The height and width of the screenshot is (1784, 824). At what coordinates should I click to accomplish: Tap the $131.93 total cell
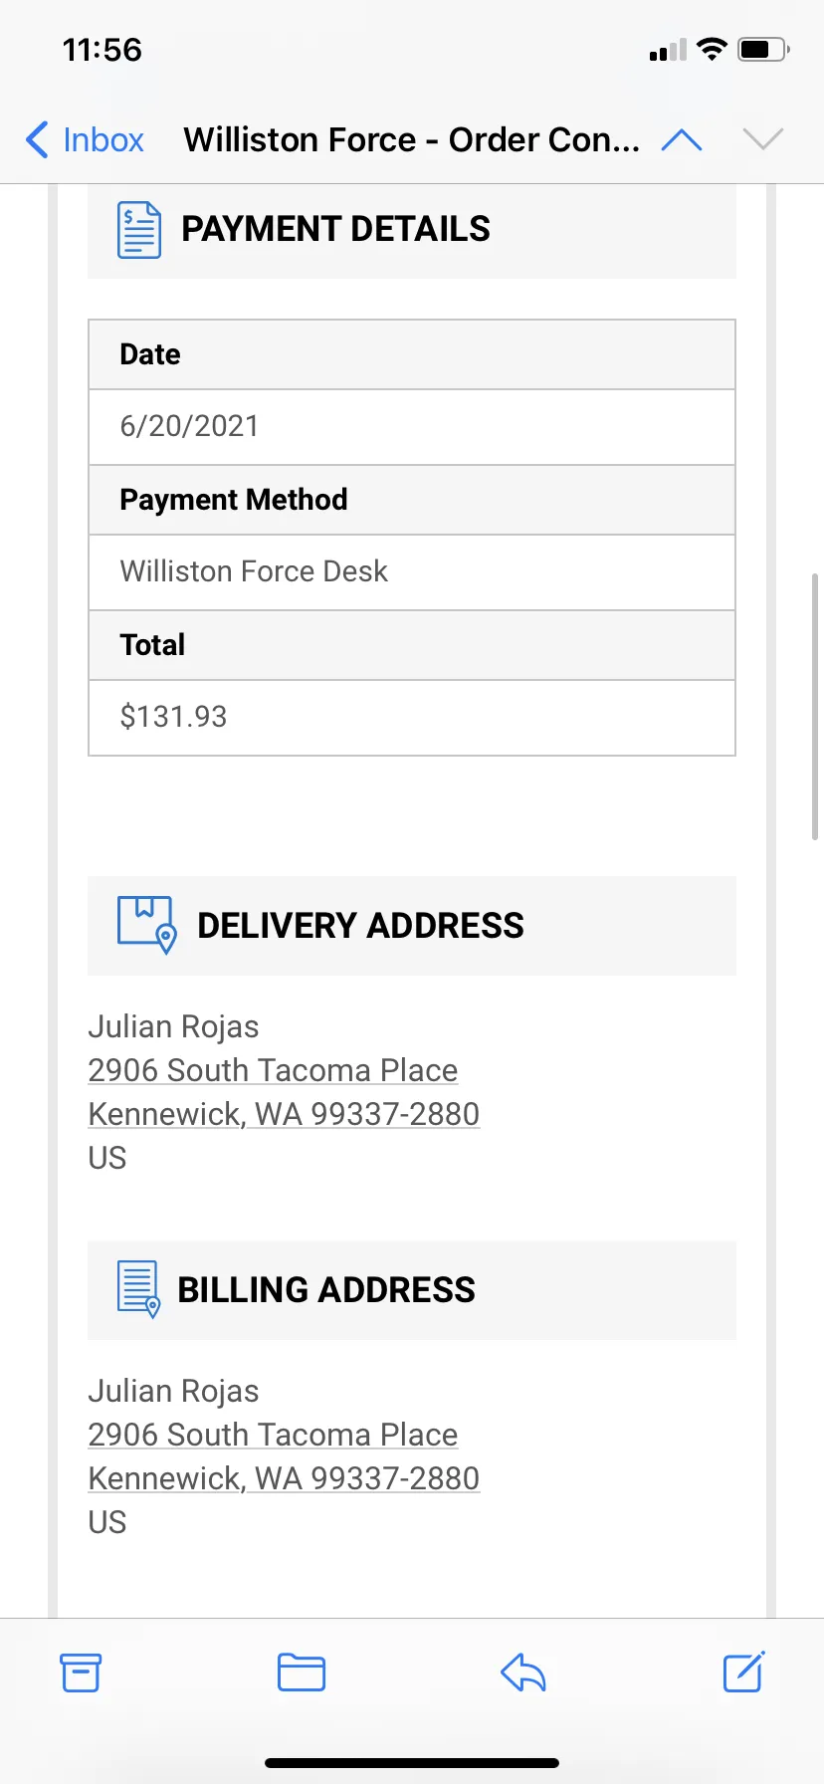click(412, 718)
